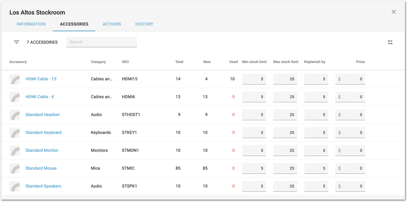Open column settings adjust icon
This screenshot has width=407, height=202.
pos(390,42)
